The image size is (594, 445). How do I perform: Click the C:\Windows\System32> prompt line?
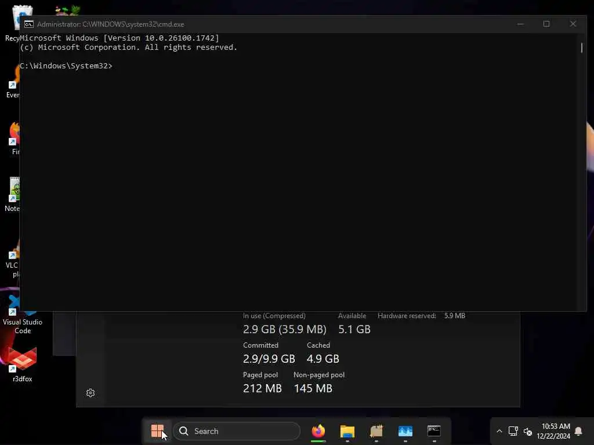pos(66,66)
